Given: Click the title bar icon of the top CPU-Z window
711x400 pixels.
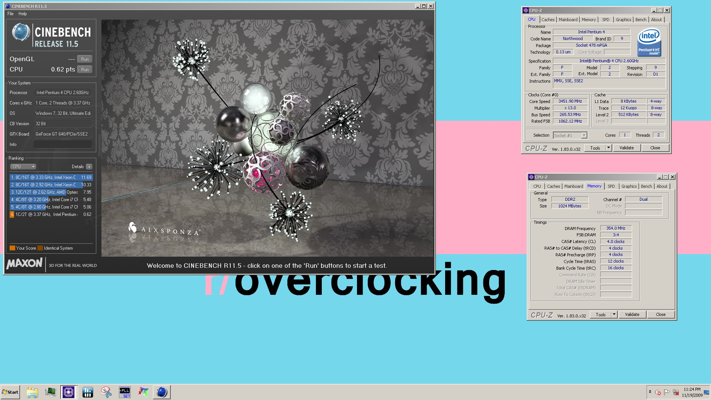Looking at the screenshot, I should [525, 10].
